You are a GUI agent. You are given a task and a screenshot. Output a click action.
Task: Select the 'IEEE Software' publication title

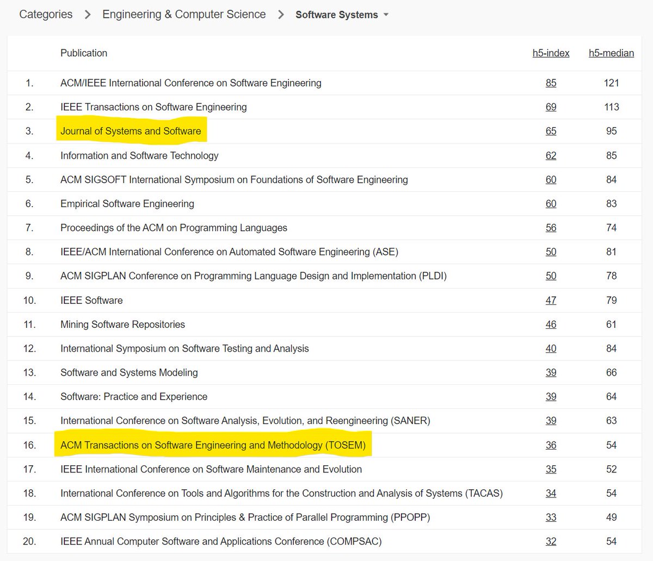(91, 300)
